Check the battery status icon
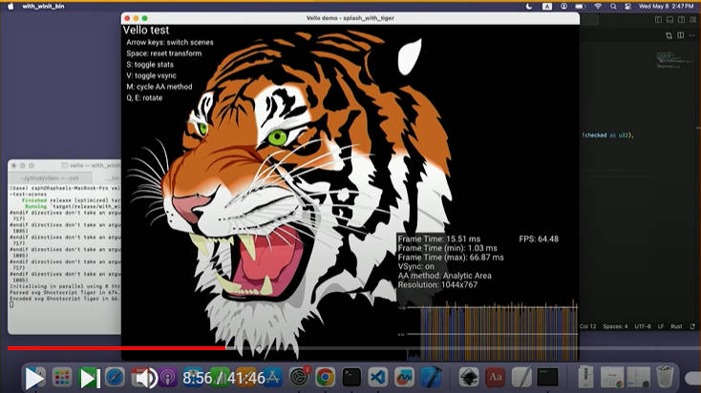701x393 pixels. point(580,7)
